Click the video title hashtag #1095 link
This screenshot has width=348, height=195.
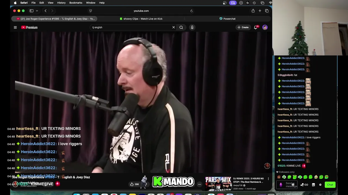(x=50, y=177)
